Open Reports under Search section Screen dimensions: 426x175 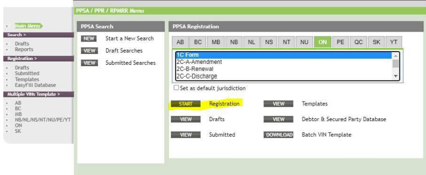24,49
